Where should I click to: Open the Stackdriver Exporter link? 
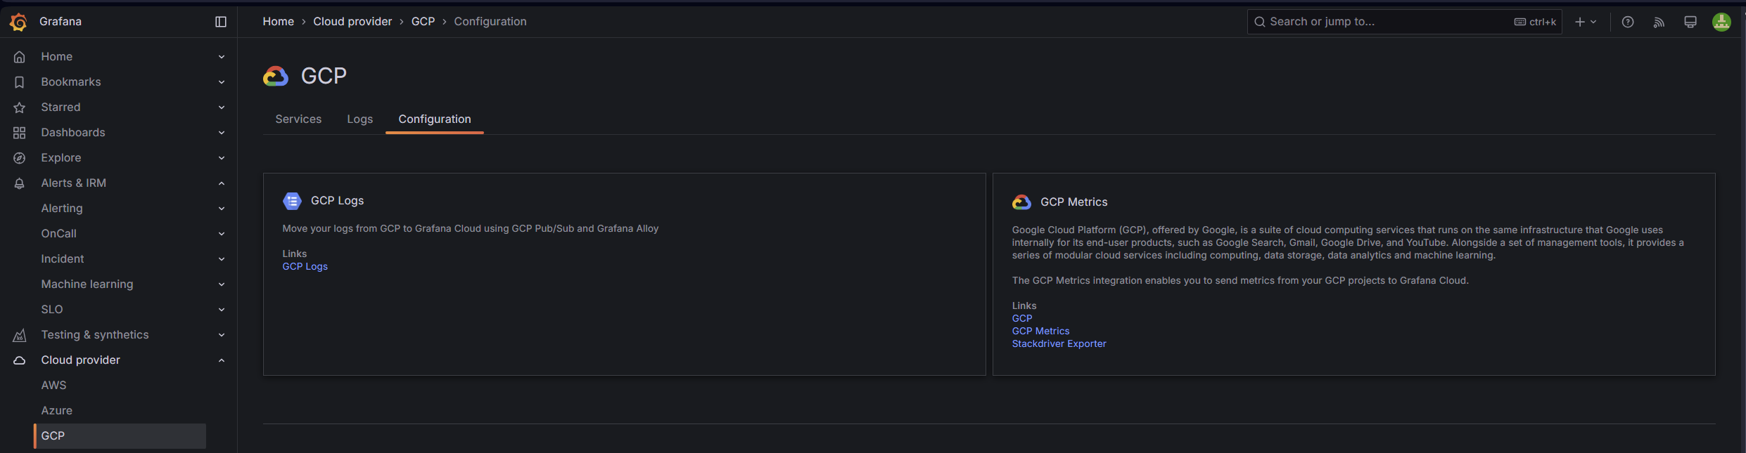pyautogui.click(x=1059, y=343)
